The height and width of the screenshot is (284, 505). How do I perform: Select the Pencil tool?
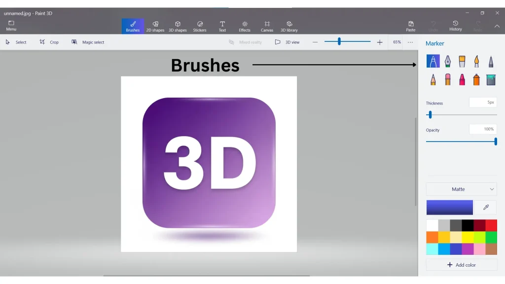point(433,79)
